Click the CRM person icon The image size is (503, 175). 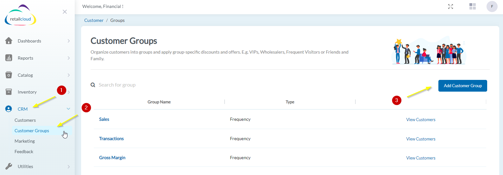pos(9,109)
